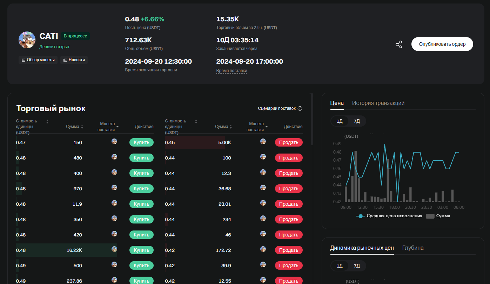Select 1Д range under Динамика рыночных цен

tap(340, 266)
